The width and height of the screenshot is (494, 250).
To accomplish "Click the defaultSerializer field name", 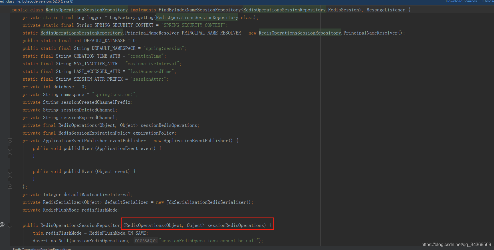I will 126,202.
